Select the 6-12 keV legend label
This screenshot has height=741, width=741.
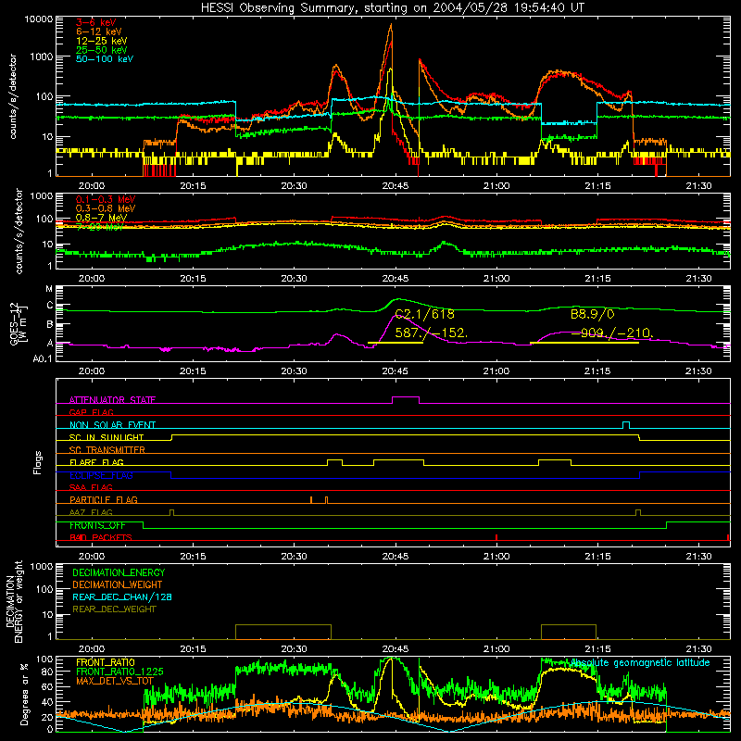pos(98,31)
